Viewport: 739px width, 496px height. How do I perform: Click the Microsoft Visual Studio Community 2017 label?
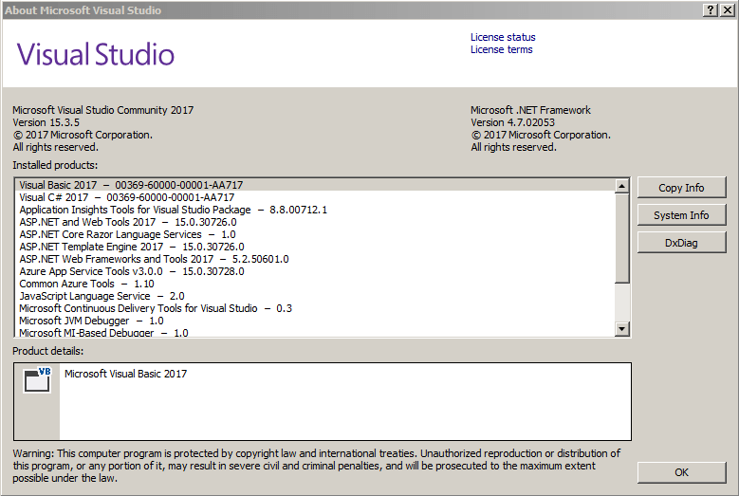tap(103, 110)
